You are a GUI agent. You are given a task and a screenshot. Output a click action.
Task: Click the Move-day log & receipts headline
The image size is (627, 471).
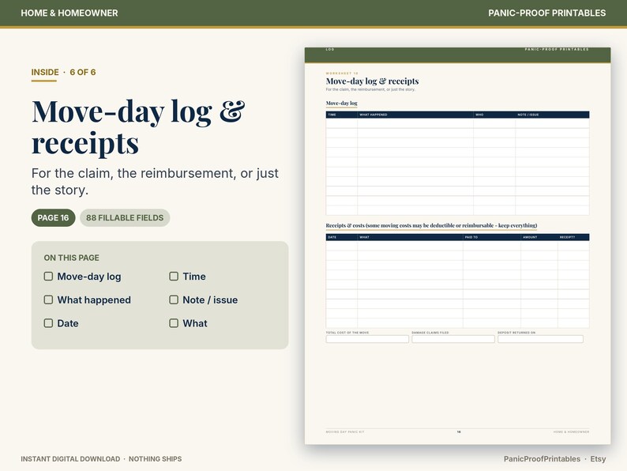pyautogui.click(x=138, y=126)
